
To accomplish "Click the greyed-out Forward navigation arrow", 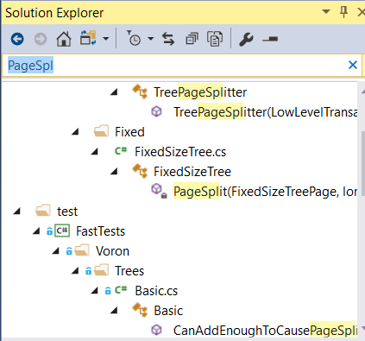I will (x=41, y=39).
